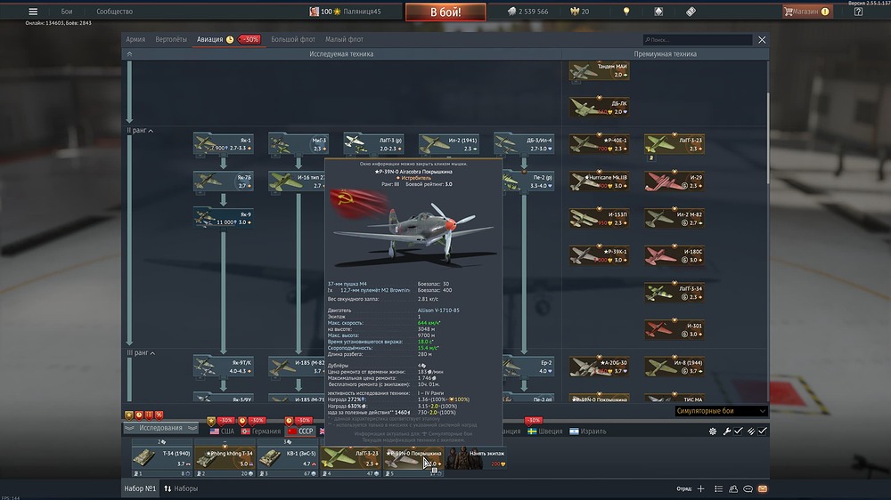Select crew slot КВ-1 (ЗиС-5)
891x500 pixels.
tap(286, 458)
